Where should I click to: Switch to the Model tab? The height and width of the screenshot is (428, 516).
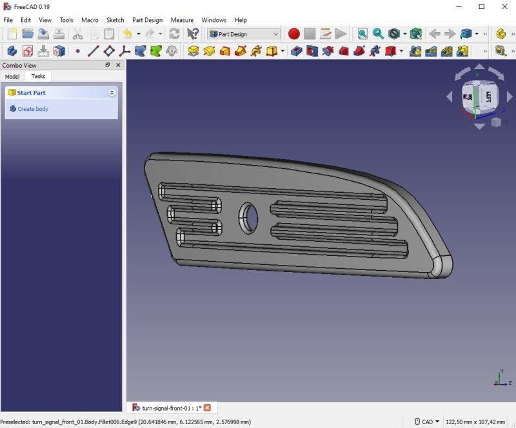12,76
